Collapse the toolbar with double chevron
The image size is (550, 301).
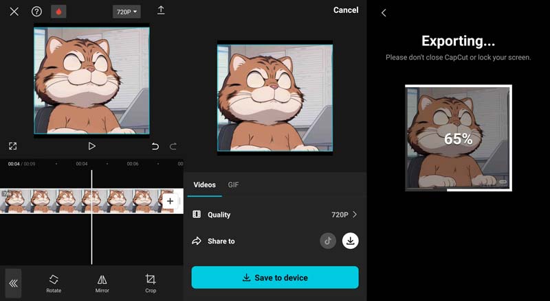13,283
